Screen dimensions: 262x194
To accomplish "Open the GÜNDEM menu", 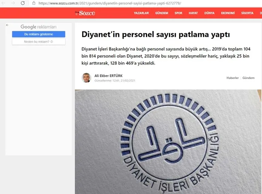I will pos(162,13).
